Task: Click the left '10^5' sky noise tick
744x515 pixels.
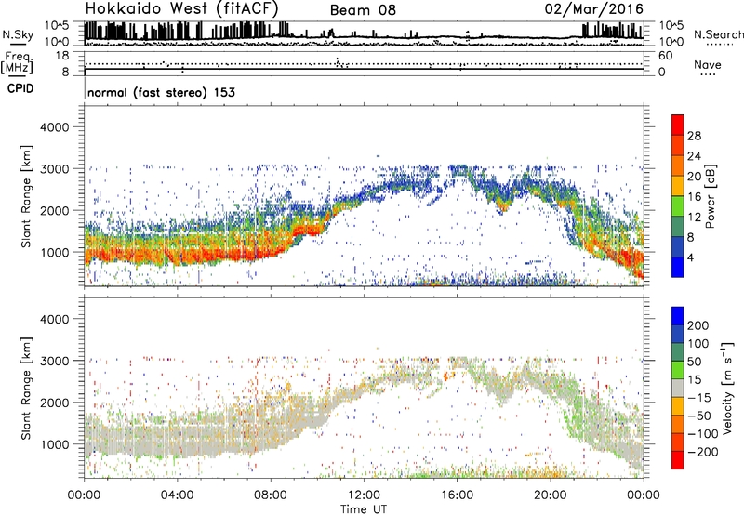Action: point(57,25)
